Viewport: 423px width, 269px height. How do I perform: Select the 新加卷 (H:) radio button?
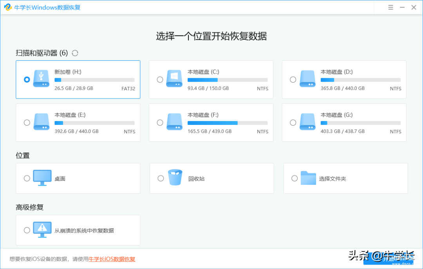(x=27, y=79)
